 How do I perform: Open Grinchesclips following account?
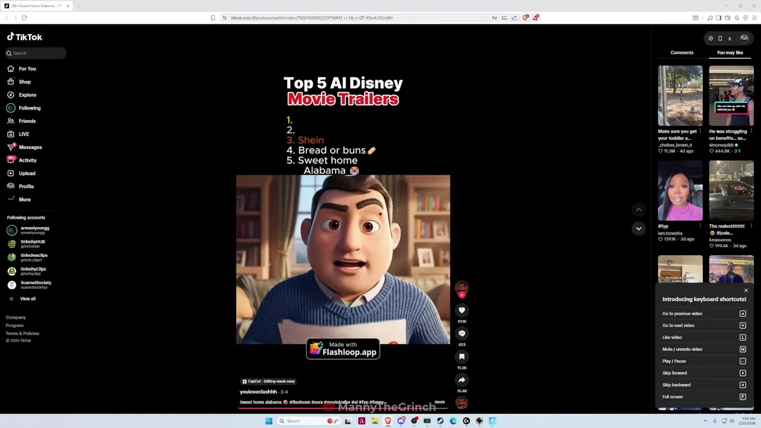27,257
